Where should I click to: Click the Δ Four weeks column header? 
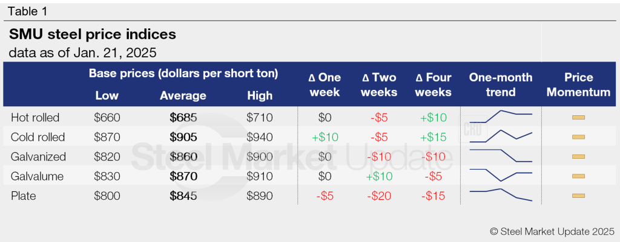434,84
